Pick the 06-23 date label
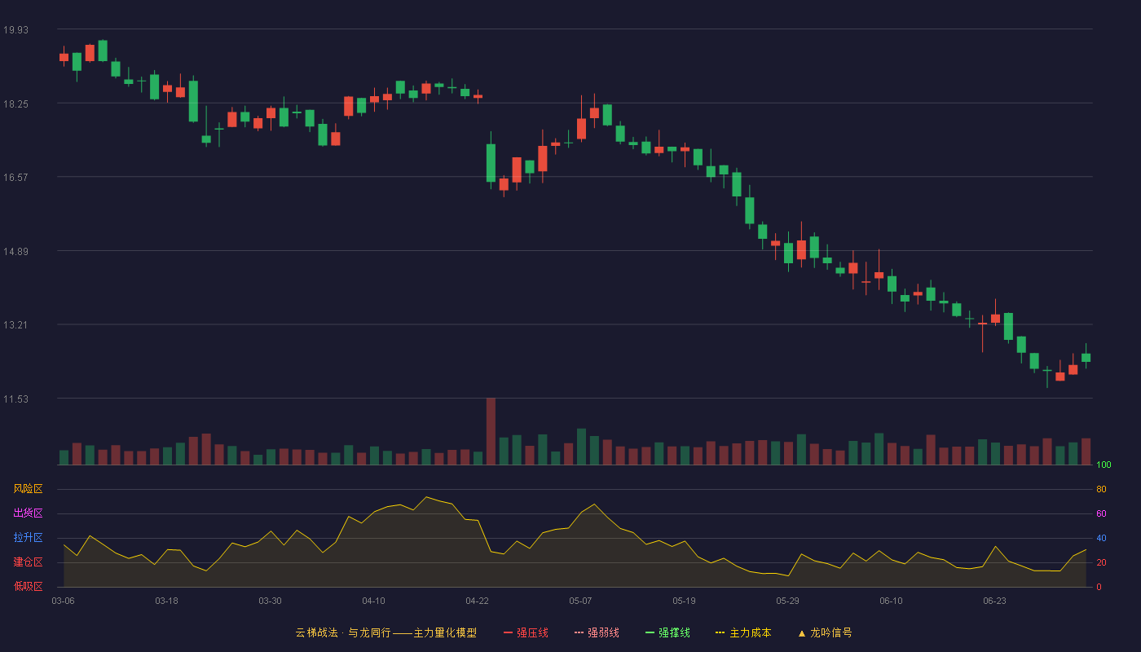This screenshot has width=1141, height=652. [994, 601]
